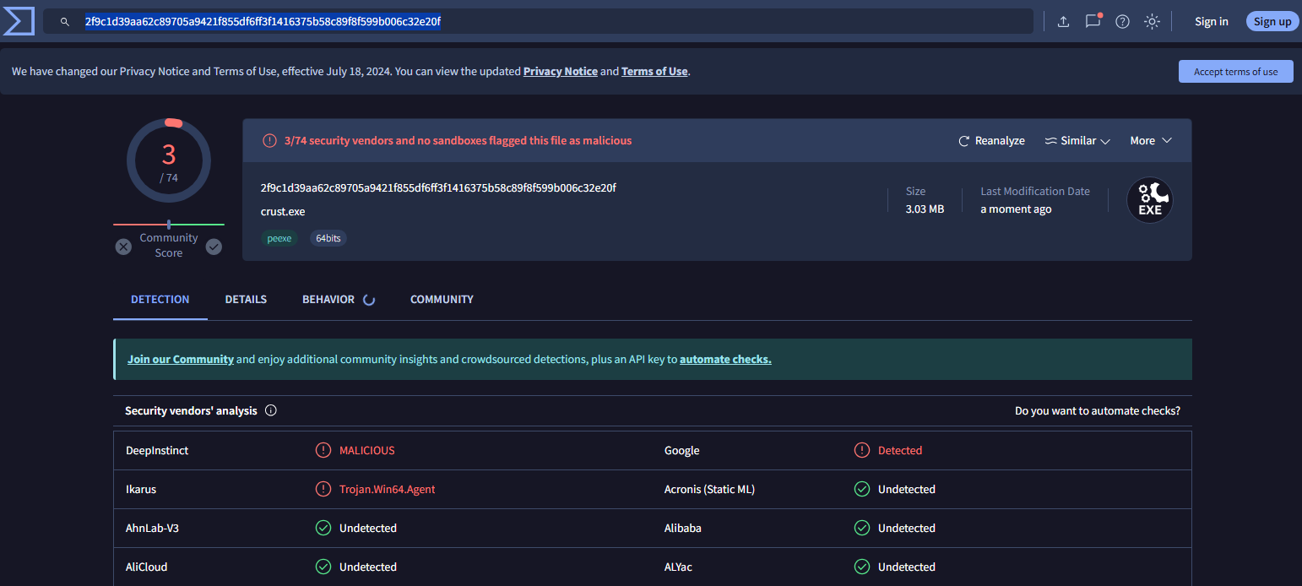Click the upload file icon
This screenshot has height=586, width=1302.
click(1063, 22)
